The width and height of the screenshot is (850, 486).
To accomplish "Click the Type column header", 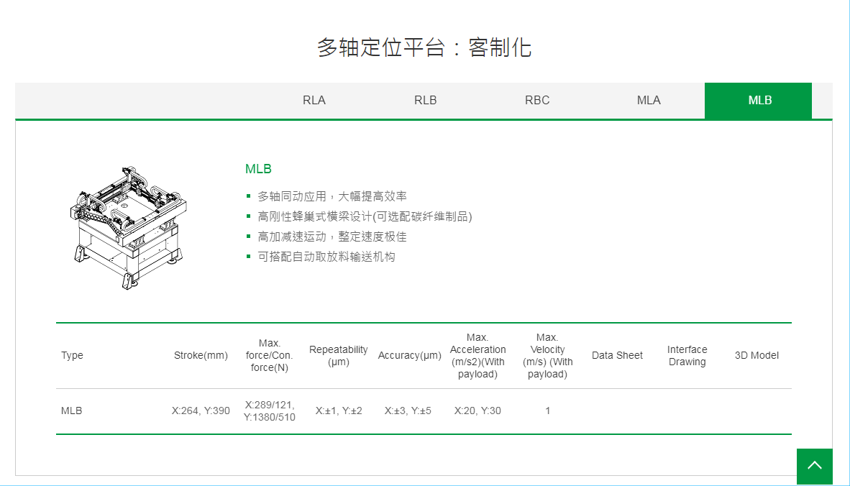I will [72, 355].
